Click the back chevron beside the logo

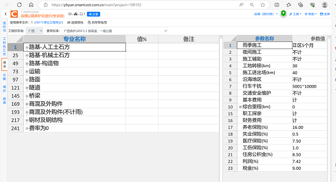click(x=5, y=14)
